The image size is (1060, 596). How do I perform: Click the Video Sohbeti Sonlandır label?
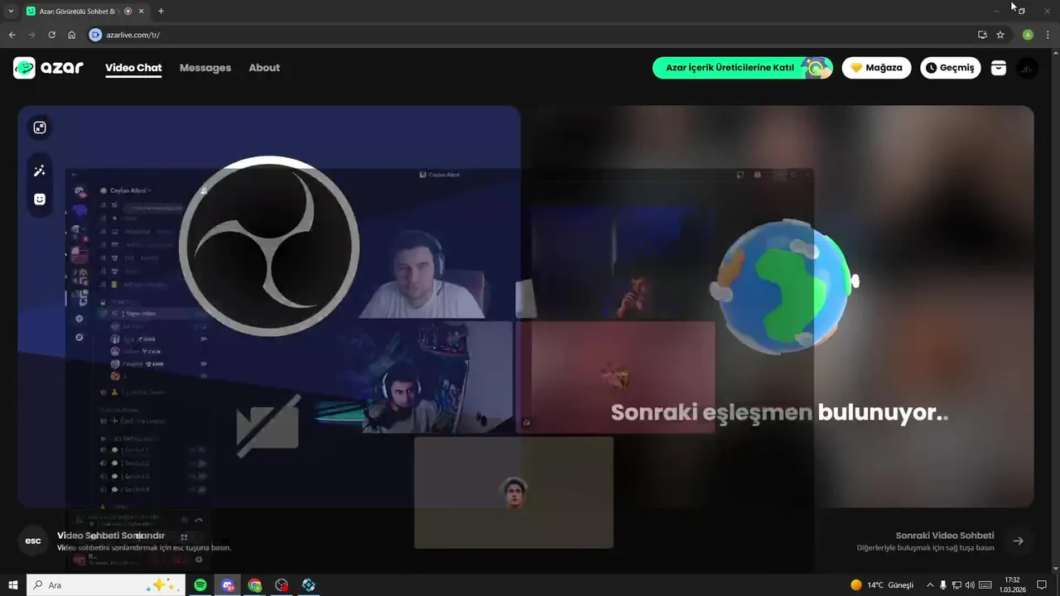tap(111, 536)
